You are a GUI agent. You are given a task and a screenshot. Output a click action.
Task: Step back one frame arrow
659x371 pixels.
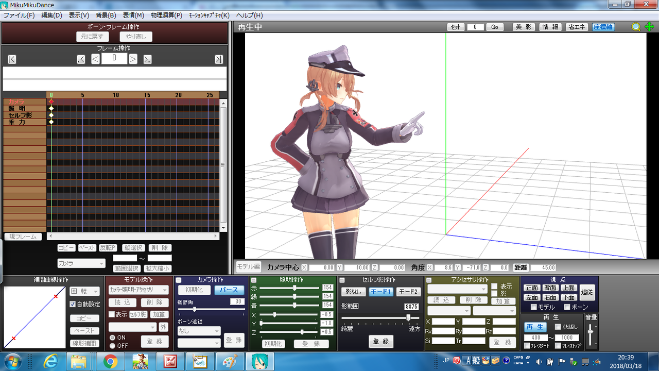click(95, 59)
